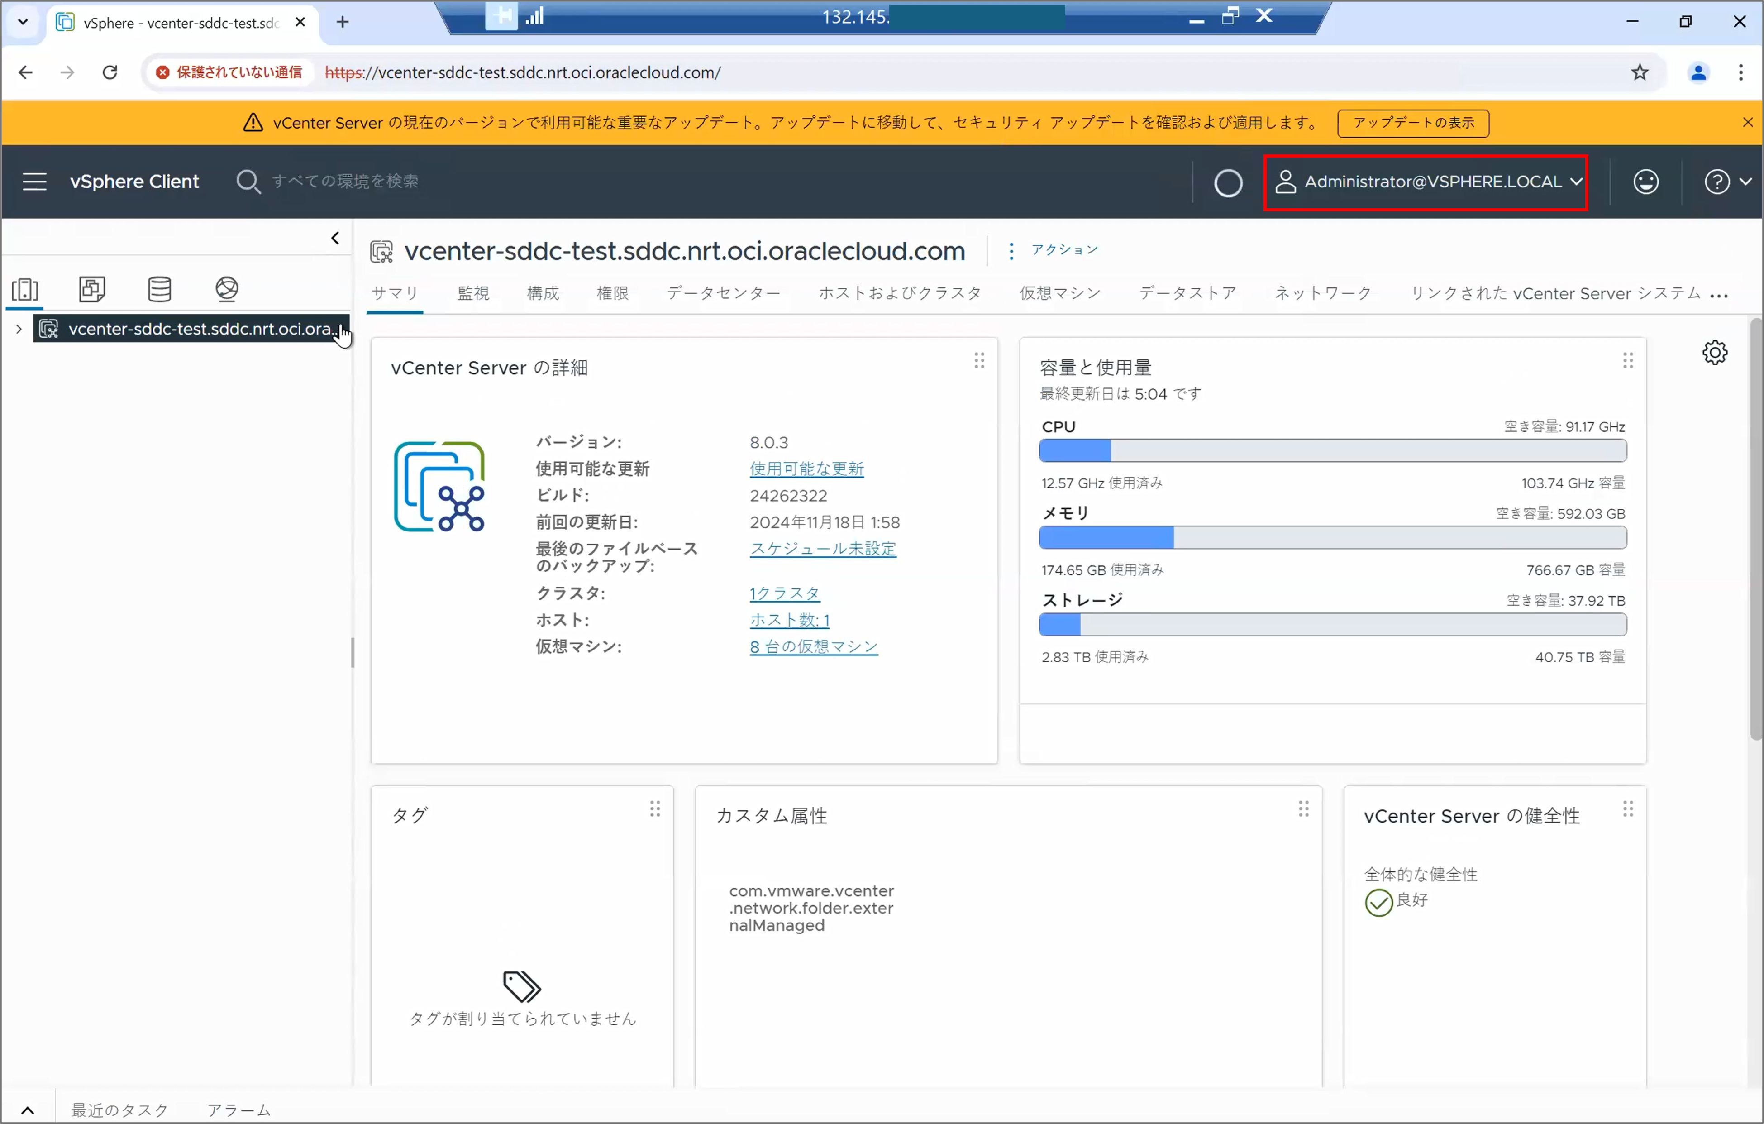Click the 使用可能な更新 link

806,469
